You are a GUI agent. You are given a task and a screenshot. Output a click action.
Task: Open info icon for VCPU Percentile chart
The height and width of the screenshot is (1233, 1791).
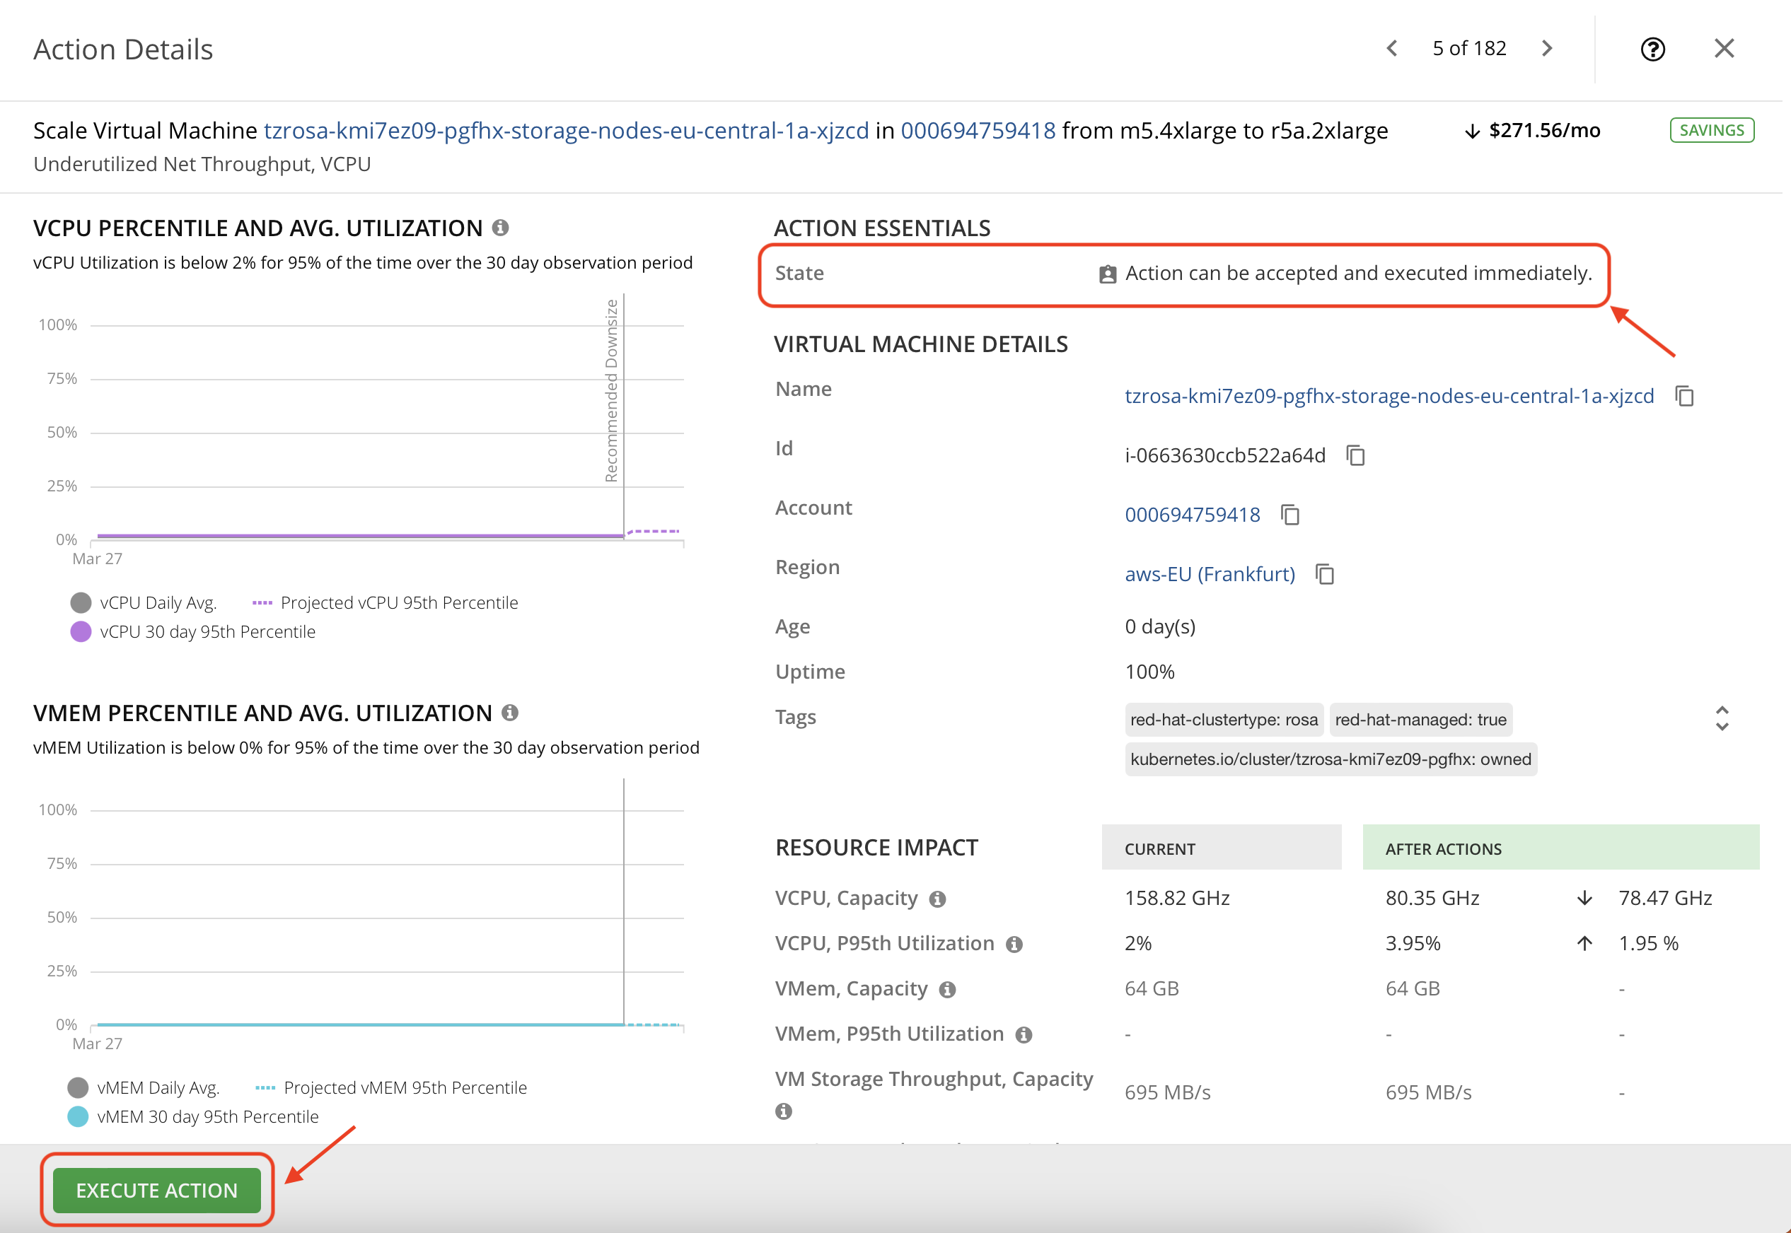click(x=500, y=228)
